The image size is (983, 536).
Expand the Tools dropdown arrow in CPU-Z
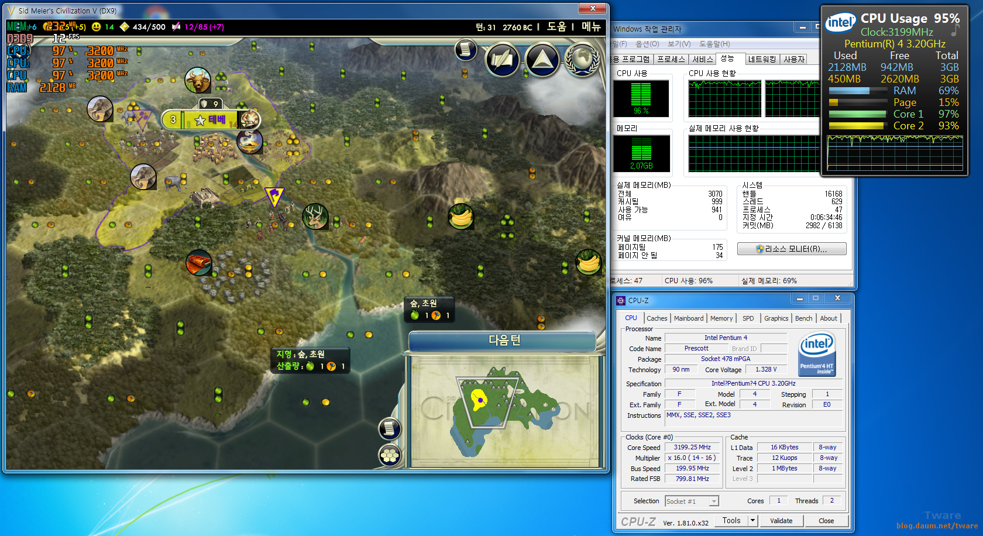[753, 520]
